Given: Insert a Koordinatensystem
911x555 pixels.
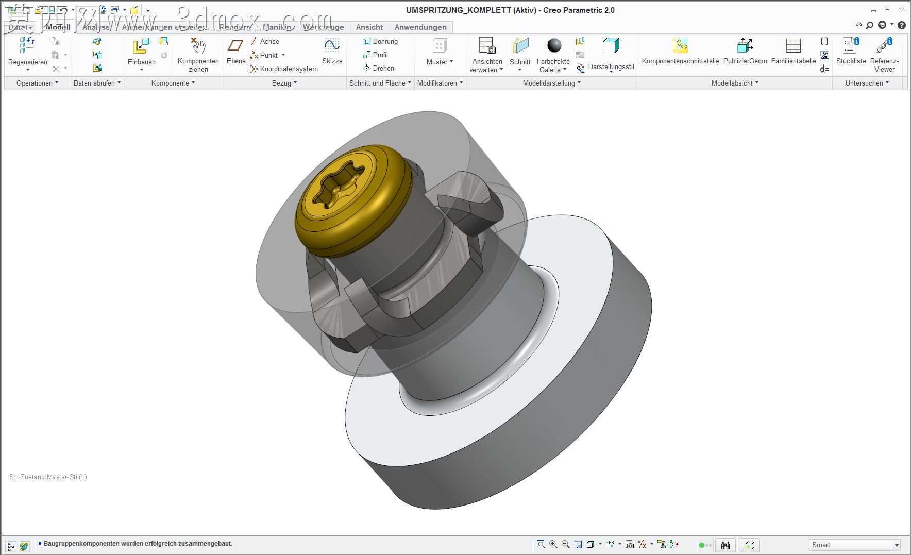Looking at the screenshot, I should (x=284, y=69).
